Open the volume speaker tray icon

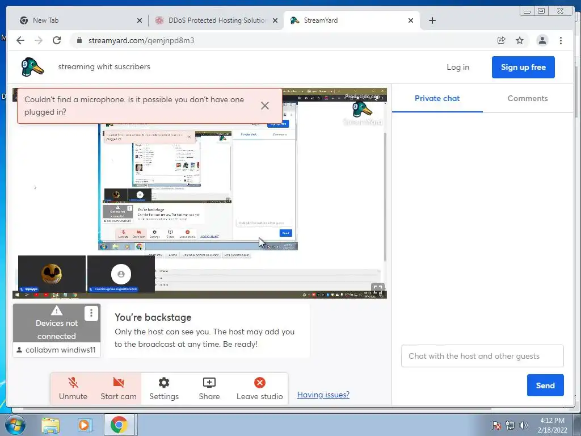pos(523,425)
